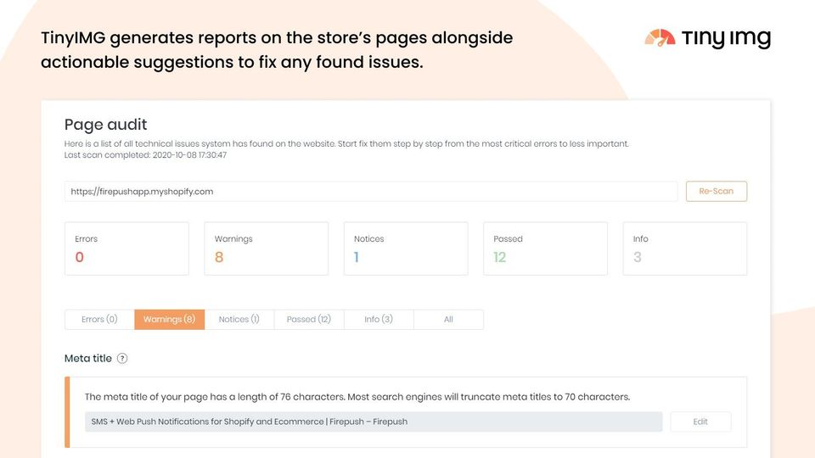Click the Meta title section label
Image resolution: width=815 pixels, height=458 pixels.
88,359
